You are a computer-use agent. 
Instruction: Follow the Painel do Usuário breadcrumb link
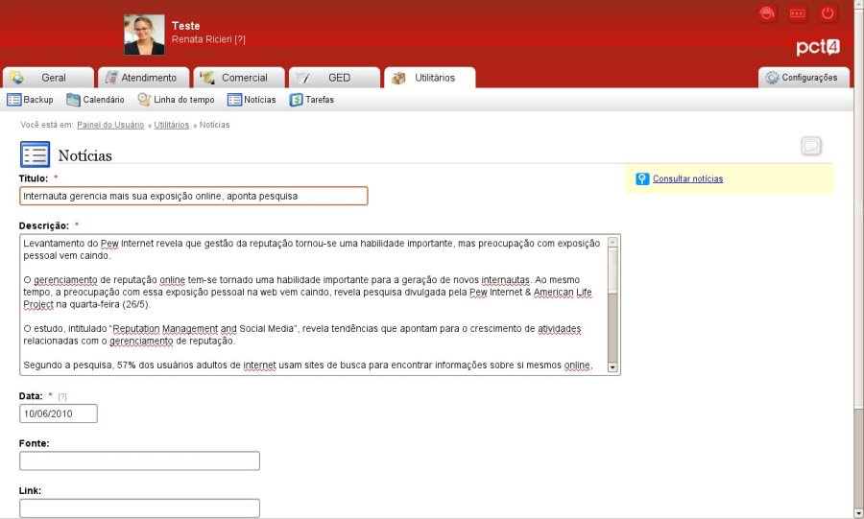110,125
